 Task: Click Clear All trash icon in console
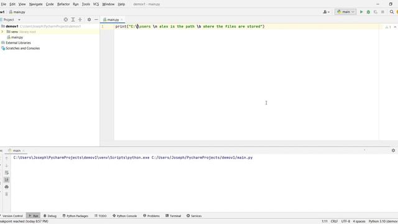[x=7, y=194]
